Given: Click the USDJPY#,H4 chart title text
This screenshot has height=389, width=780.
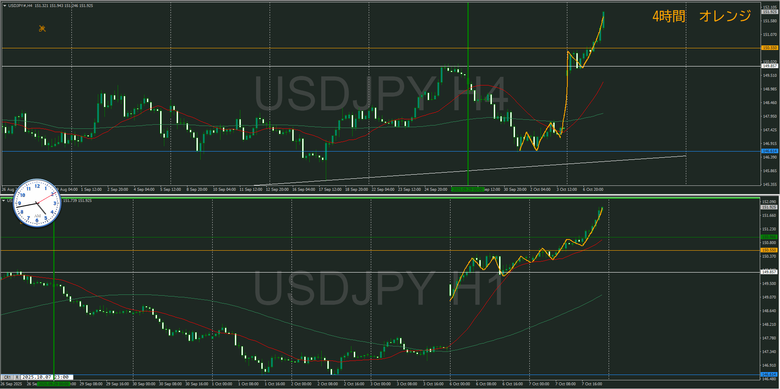Looking at the screenshot, I should click(x=20, y=6).
